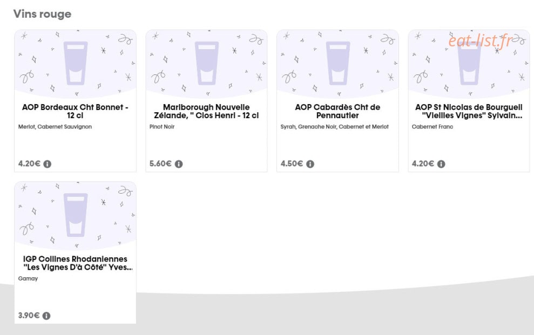Click the eat-list.fr watermark logo

pos(481,40)
